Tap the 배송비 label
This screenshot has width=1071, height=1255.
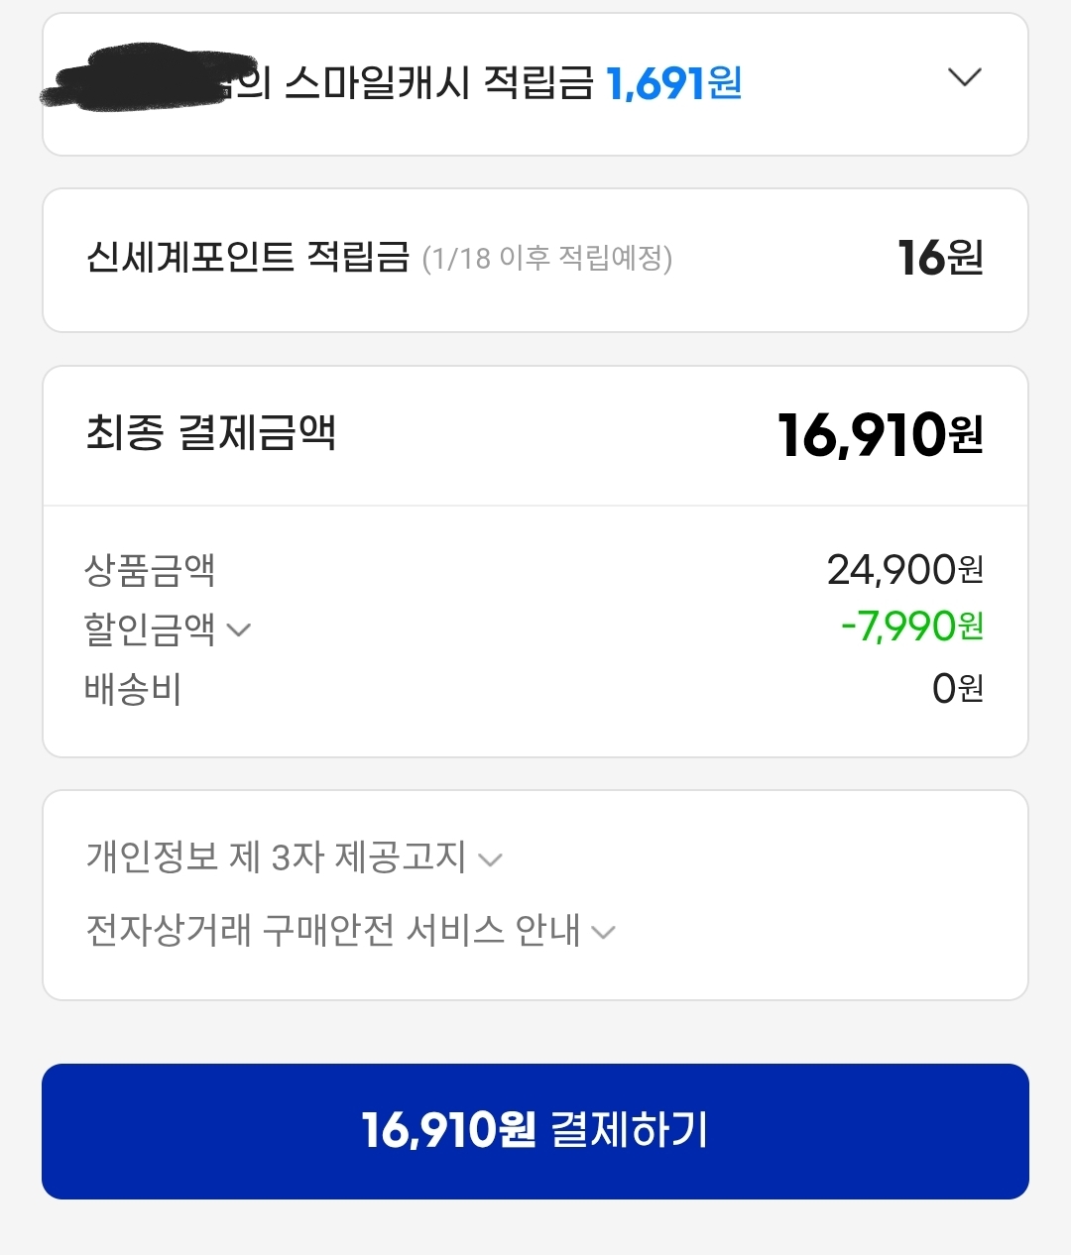pos(133,689)
